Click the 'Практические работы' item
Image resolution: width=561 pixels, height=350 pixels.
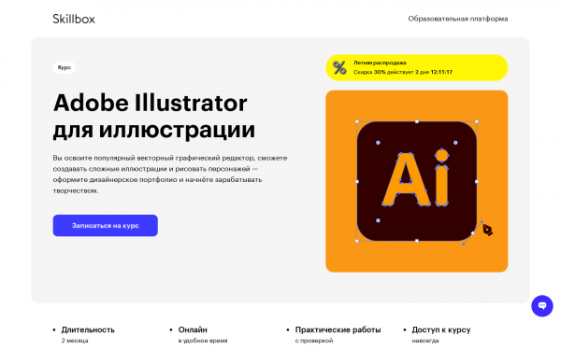[x=338, y=329]
